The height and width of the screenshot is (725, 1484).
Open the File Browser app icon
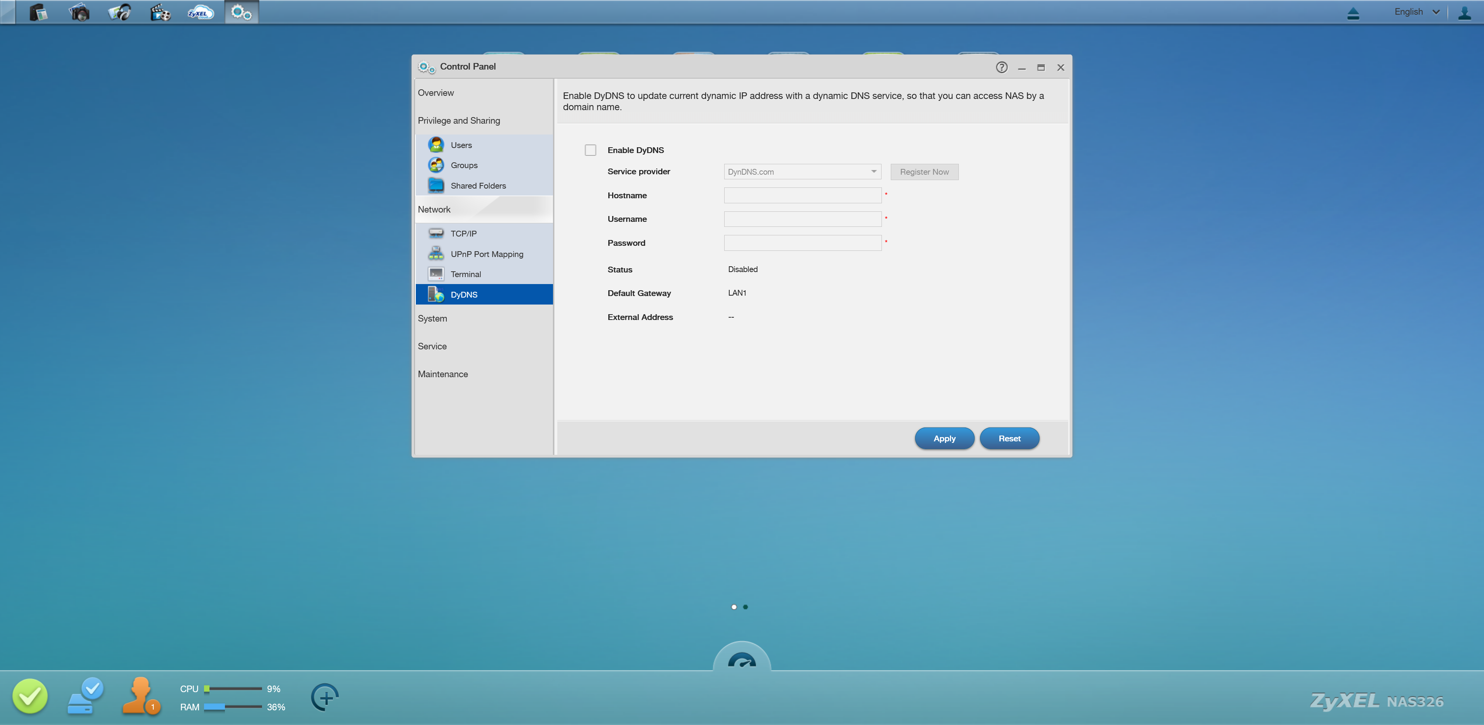point(38,12)
